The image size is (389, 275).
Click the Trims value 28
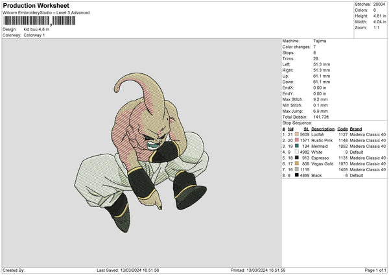tap(315, 58)
